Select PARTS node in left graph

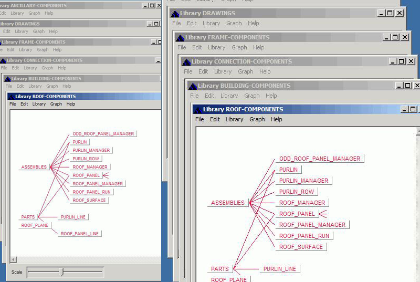(x=28, y=217)
